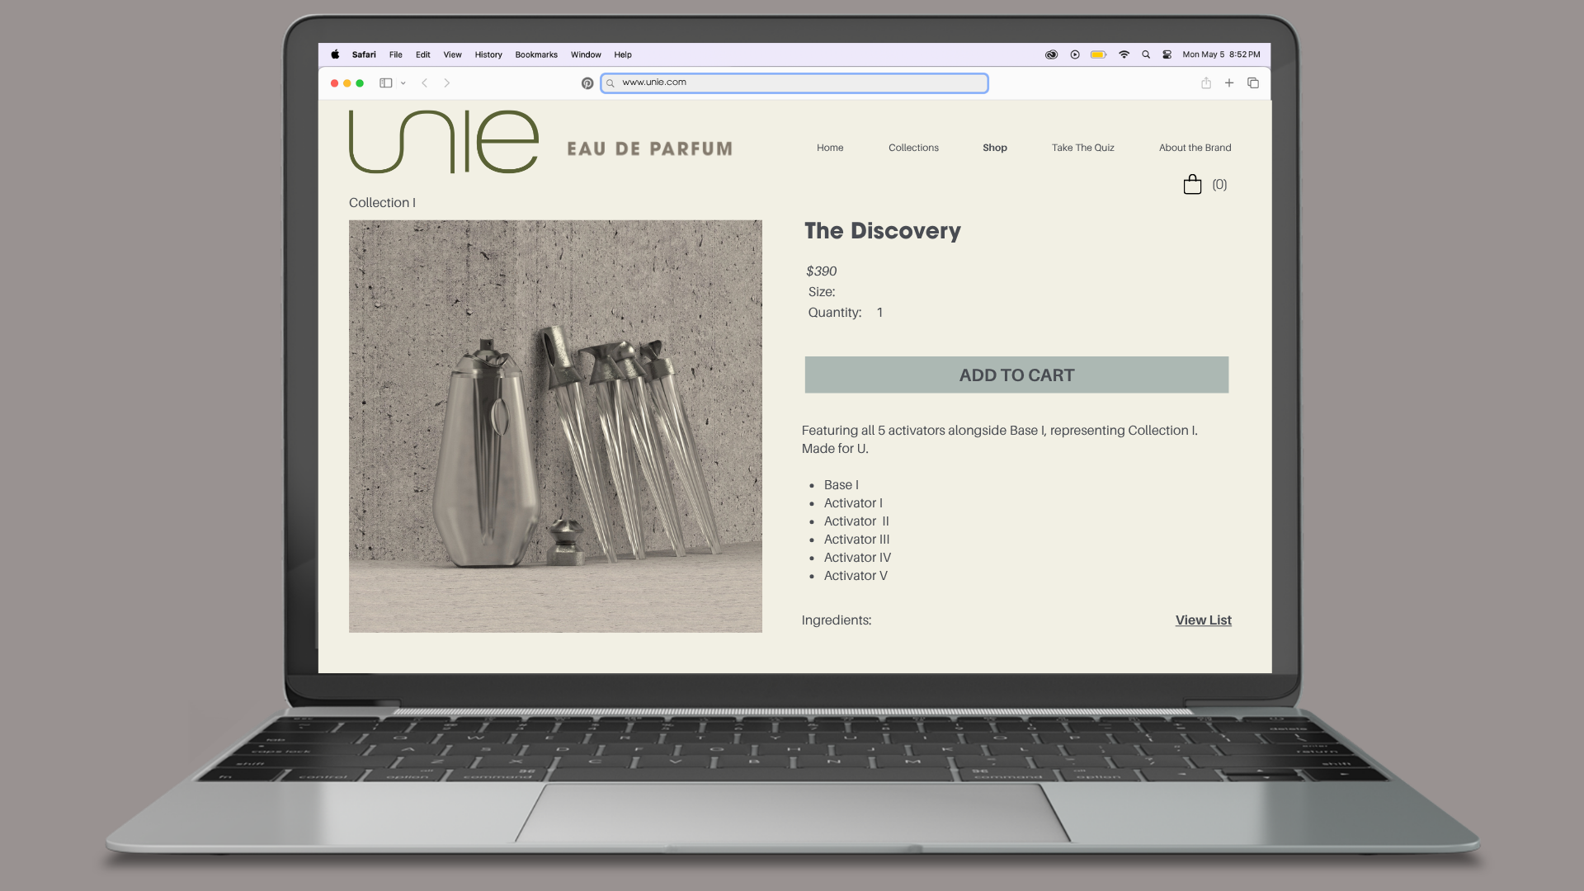This screenshot has height=891, width=1584.
Task: Click the View List ingredients link
Action: [x=1204, y=620]
